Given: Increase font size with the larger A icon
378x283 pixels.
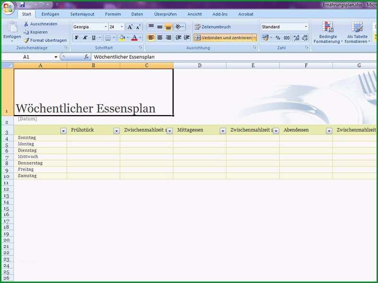Looking at the screenshot, I should [x=130, y=27].
